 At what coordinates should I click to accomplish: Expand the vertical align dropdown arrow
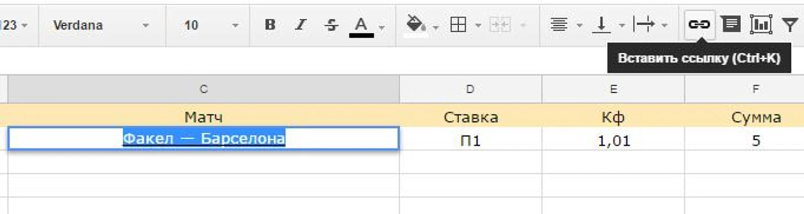pyautogui.click(x=622, y=25)
